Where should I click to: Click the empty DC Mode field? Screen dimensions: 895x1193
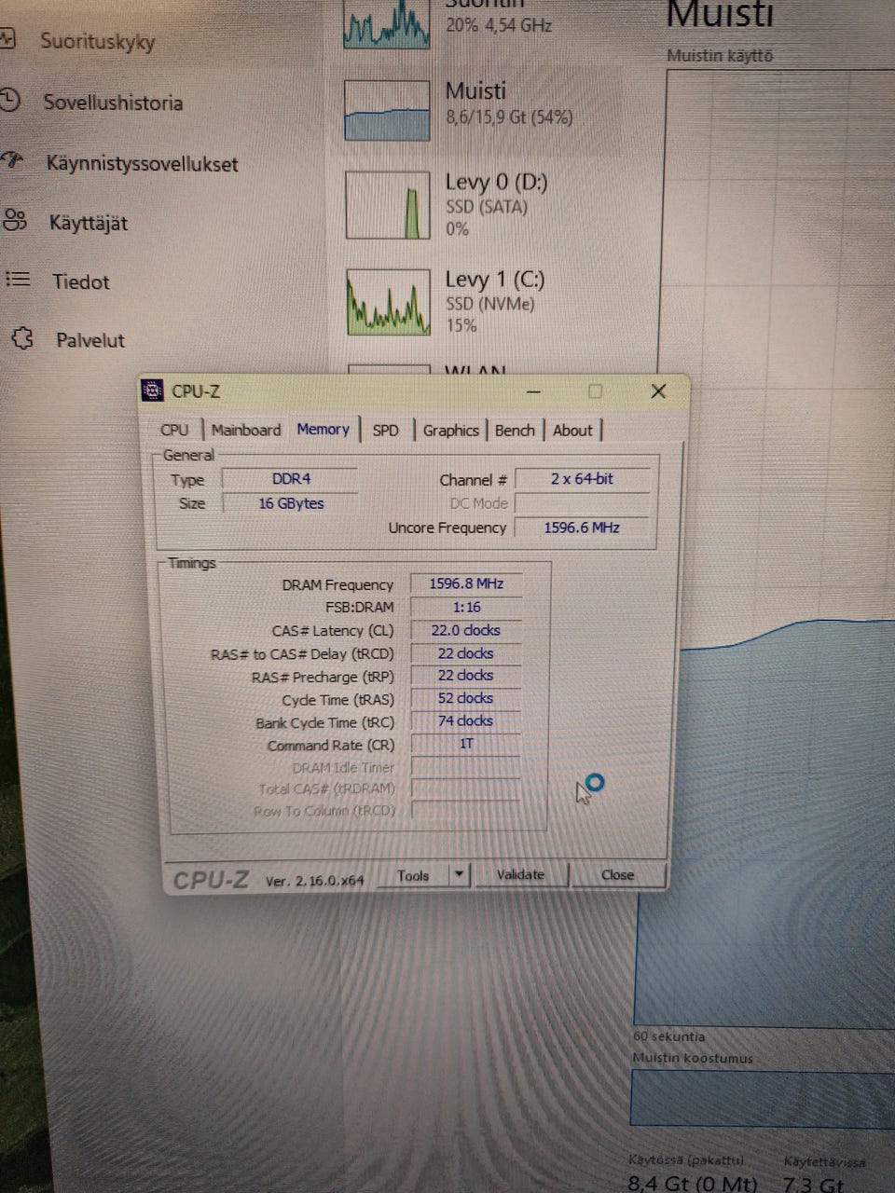coord(582,503)
